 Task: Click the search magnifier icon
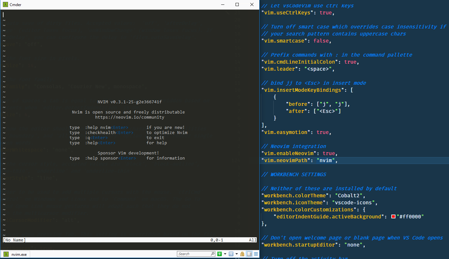point(213,254)
